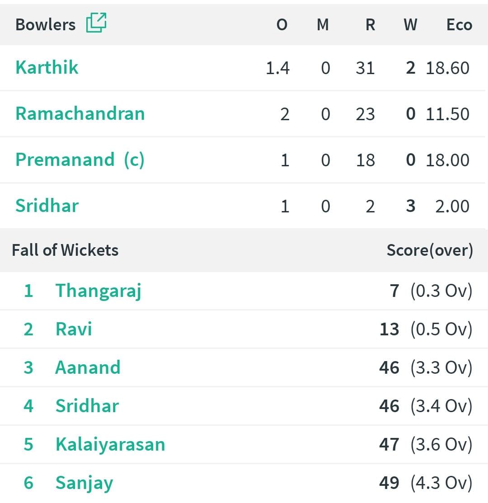Click first wicket score 7 (0.3 Ov)
Viewport: 488px width, 503px height.
click(x=431, y=291)
